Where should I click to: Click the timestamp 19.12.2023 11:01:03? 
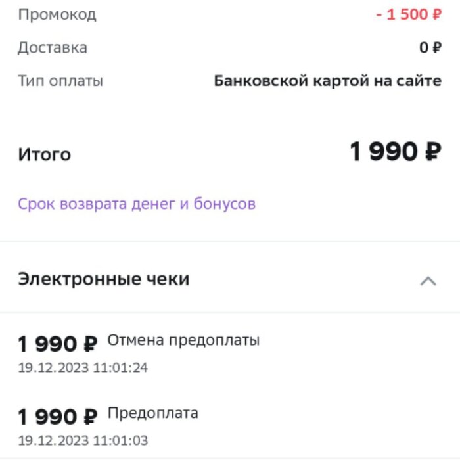[83, 440]
